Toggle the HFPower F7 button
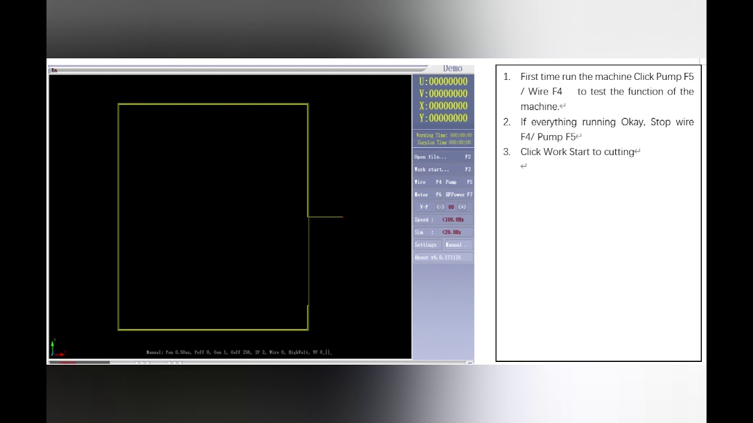This screenshot has height=423, width=753. click(x=459, y=194)
